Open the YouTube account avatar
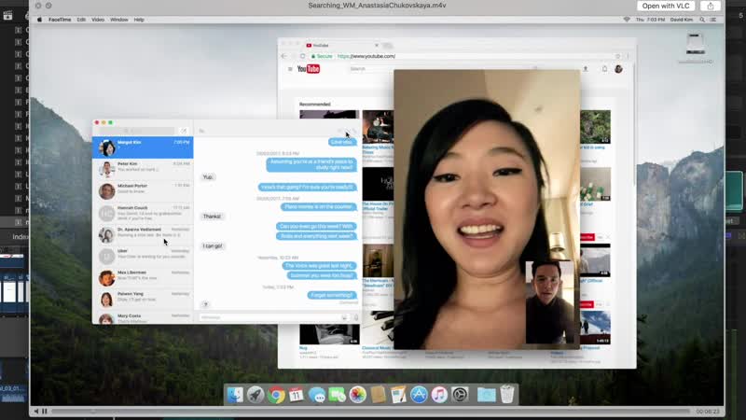The width and height of the screenshot is (746, 420). click(618, 69)
